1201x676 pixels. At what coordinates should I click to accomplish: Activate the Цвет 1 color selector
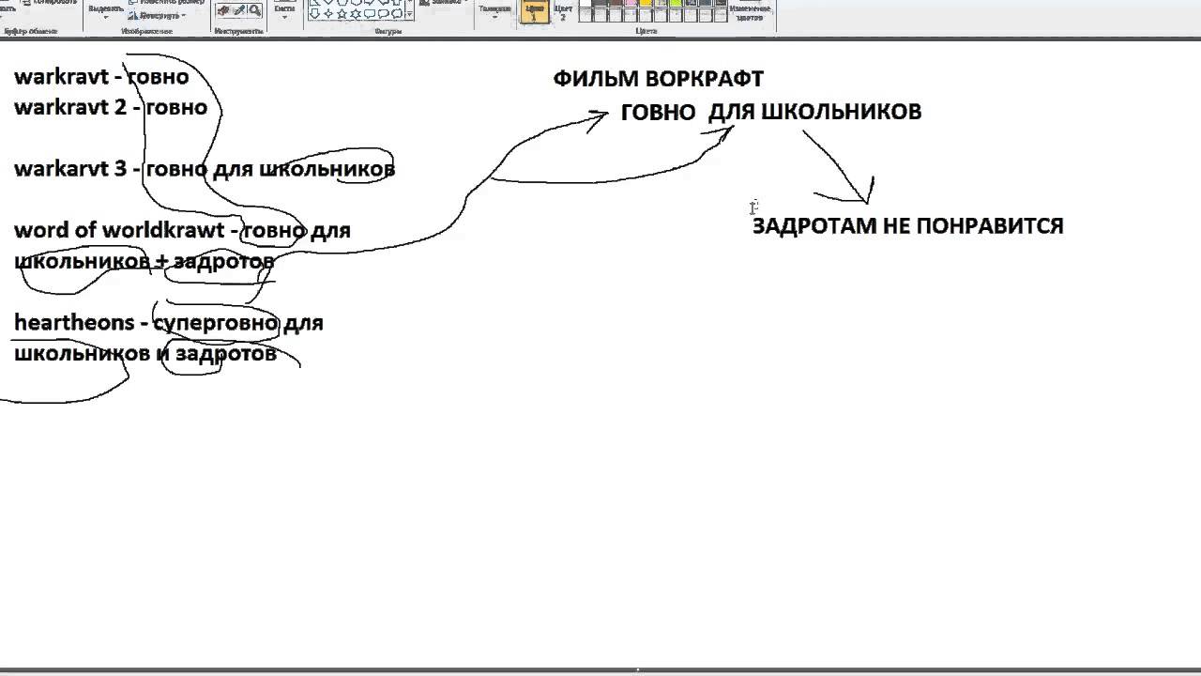point(534,10)
